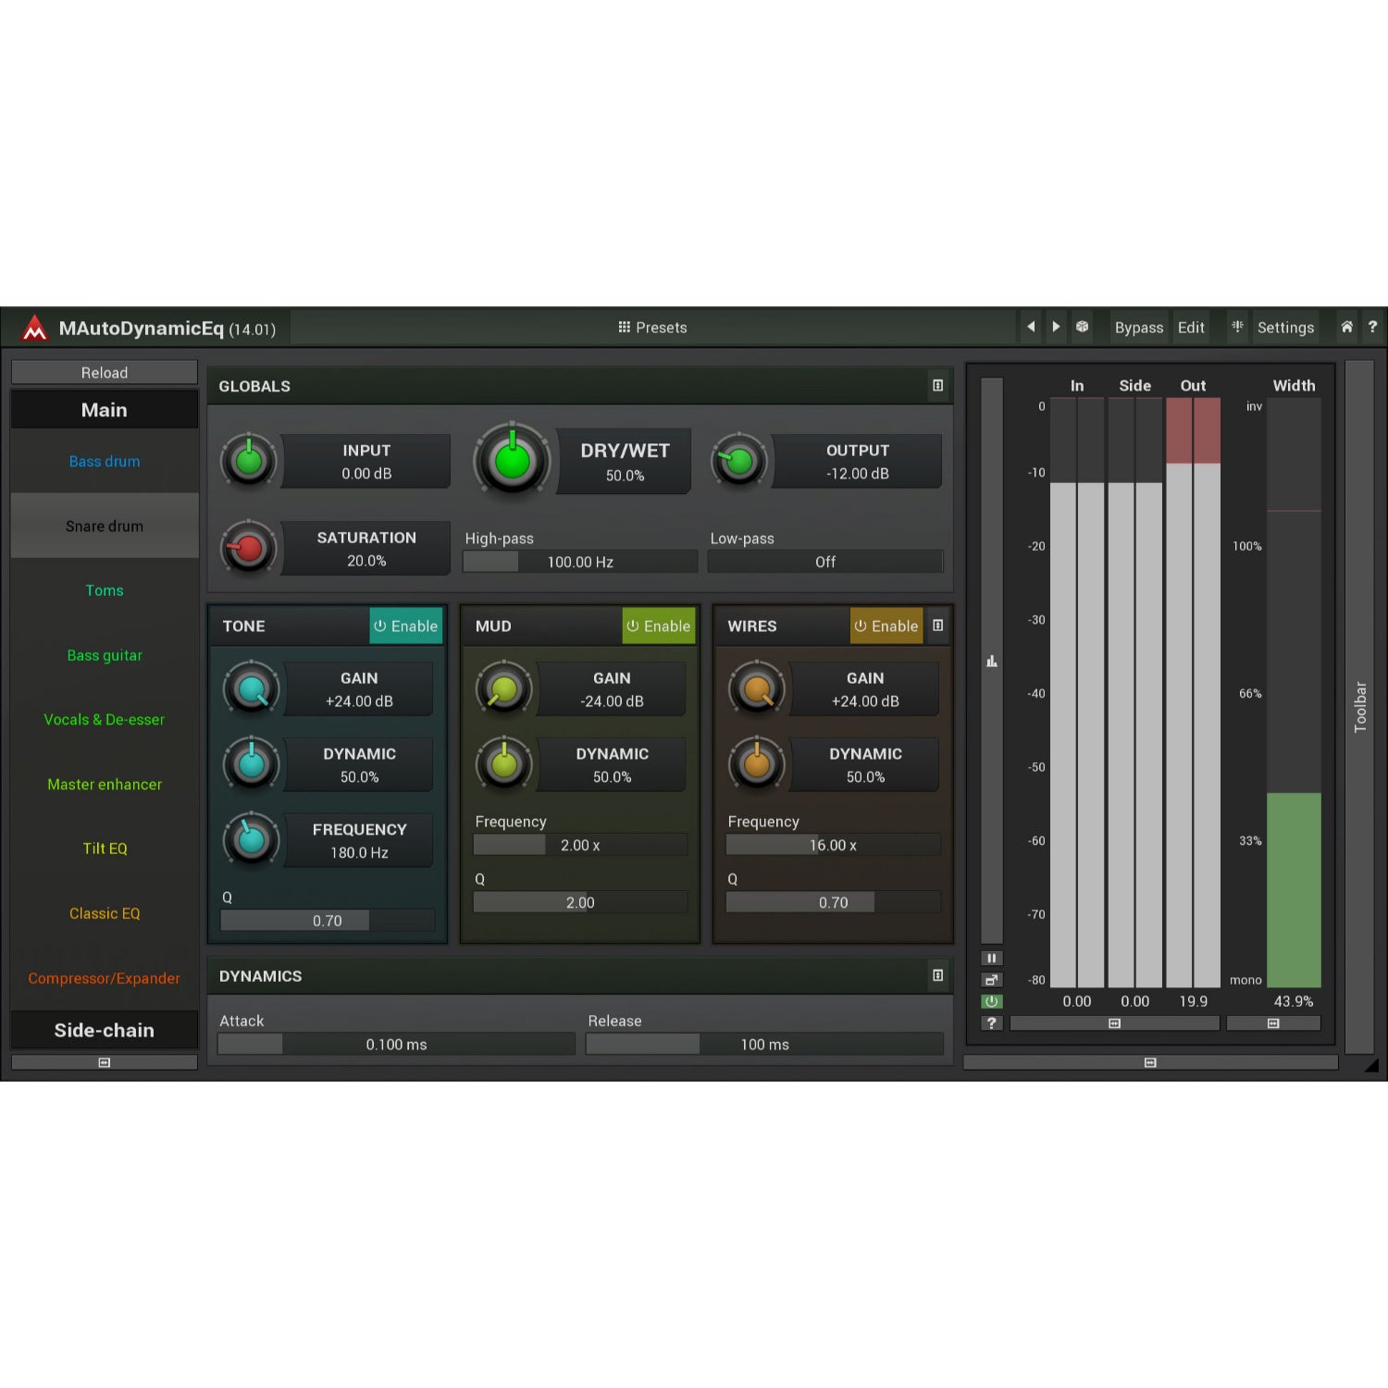Click the red SATURATION knob
This screenshot has height=1388, width=1388.
point(249,548)
